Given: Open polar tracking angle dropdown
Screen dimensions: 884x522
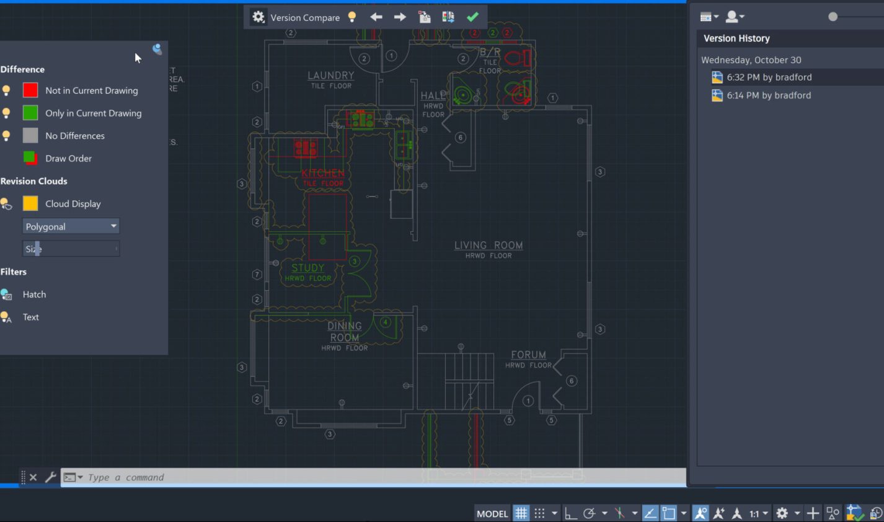Looking at the screenshot, I should pyautogui.click(x=604, y=513).
